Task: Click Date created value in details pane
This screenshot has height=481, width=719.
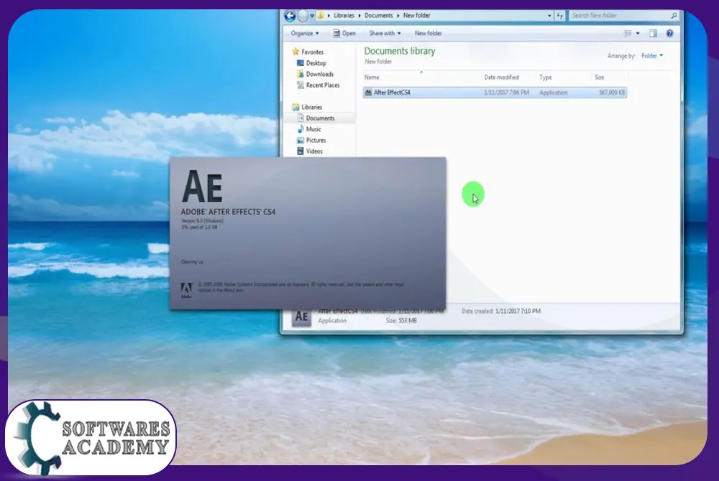Action: [518, 311]
